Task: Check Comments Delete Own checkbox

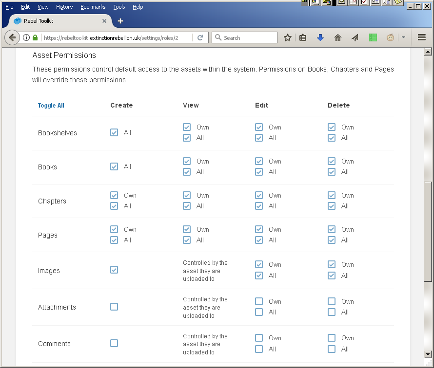Action: [x=332, y=338]
